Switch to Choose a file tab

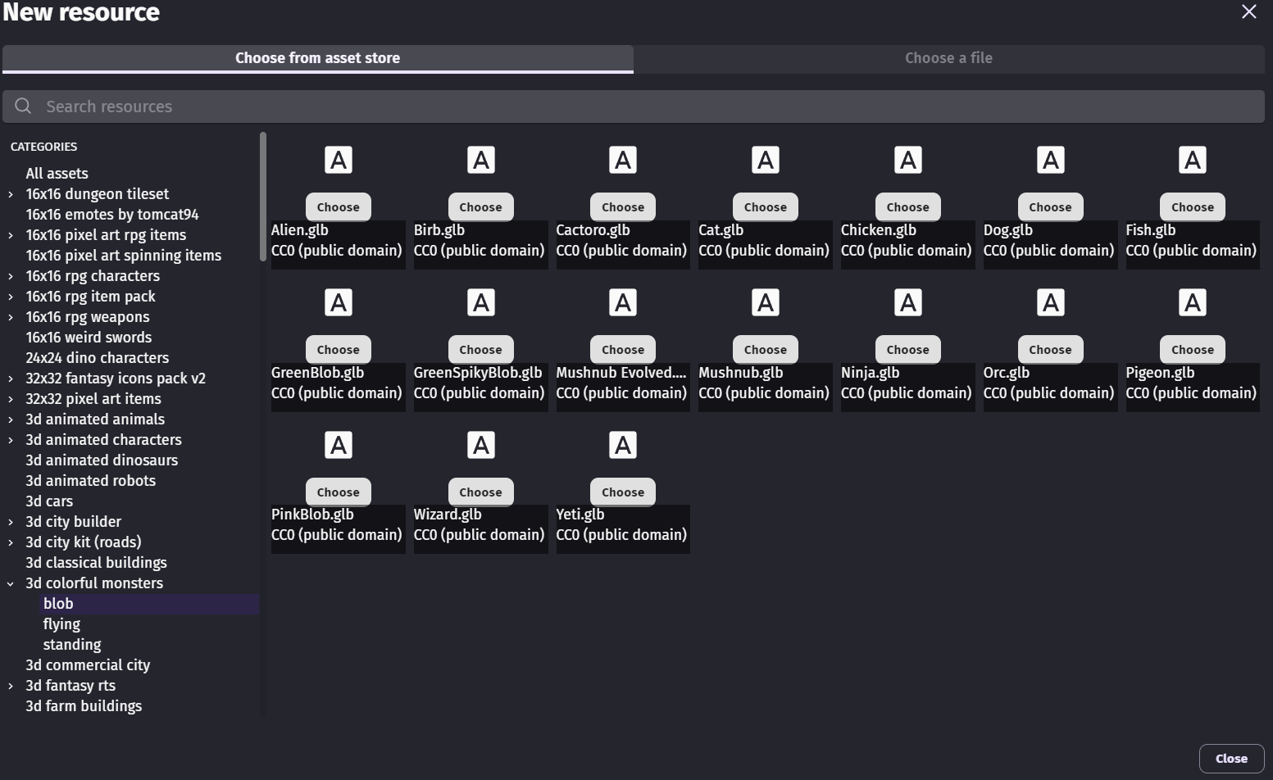948,58
